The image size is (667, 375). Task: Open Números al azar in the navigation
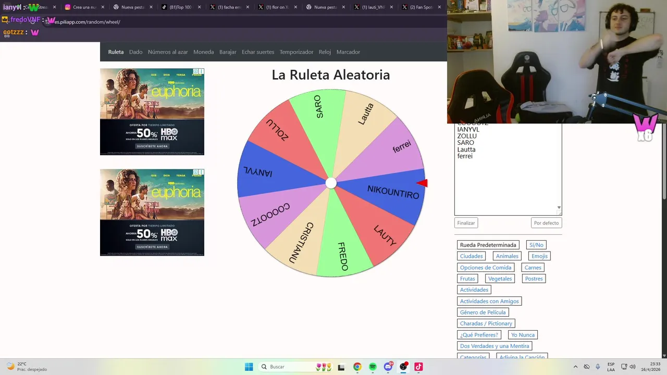coord(168,52)
